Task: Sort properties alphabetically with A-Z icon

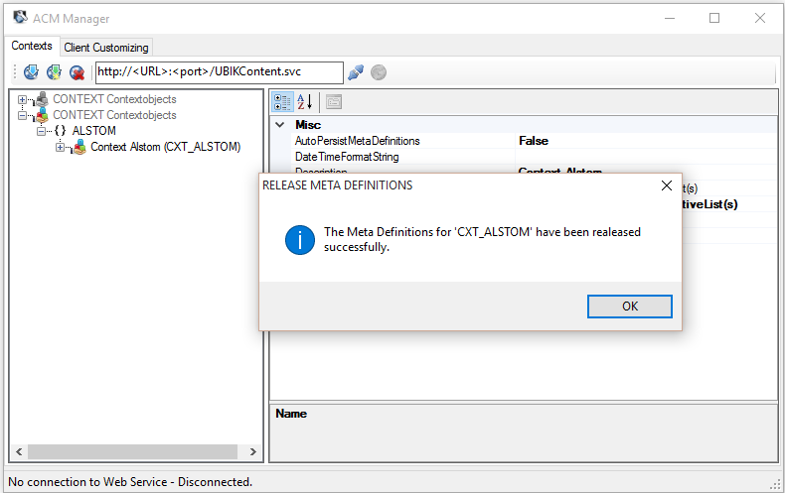Action: pos(305,101)
